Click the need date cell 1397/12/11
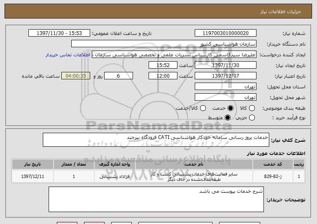Screen dimensions: 317x224 (x=33, y=176)
